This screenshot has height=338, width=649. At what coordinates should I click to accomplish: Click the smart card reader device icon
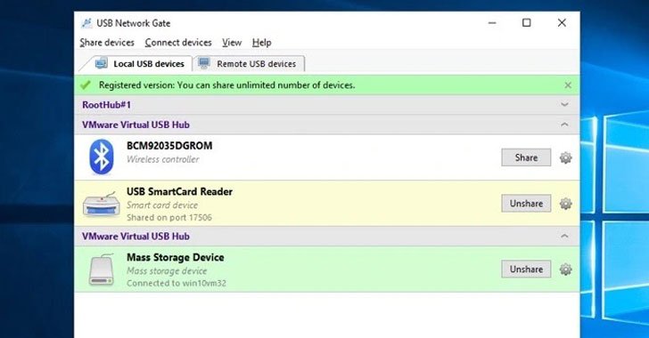[x=102, y=204]
